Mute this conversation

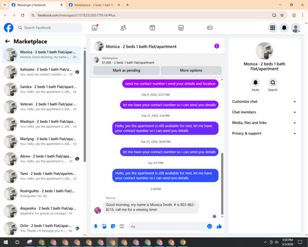pyautogui.click(x=256, y=83)
